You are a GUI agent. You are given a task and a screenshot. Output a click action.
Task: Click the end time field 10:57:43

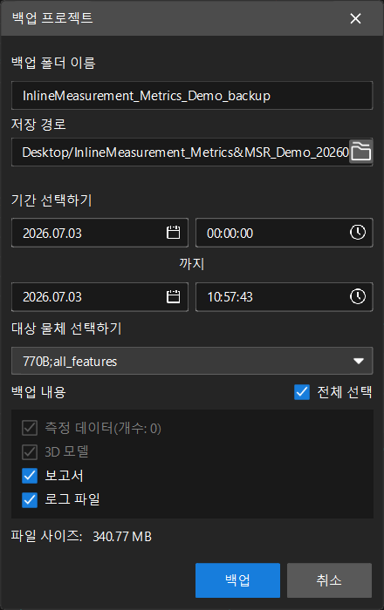284,297
